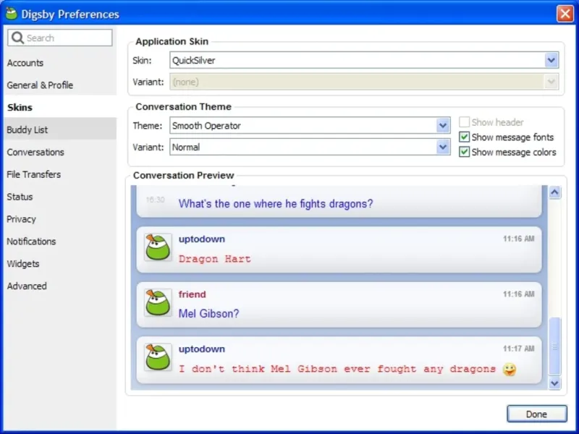Open Widgets preferences section

[x=60, y=263]
